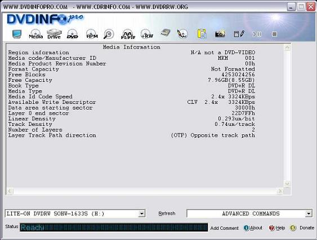Open the RPM speed test tool

[x=92, y=34]
